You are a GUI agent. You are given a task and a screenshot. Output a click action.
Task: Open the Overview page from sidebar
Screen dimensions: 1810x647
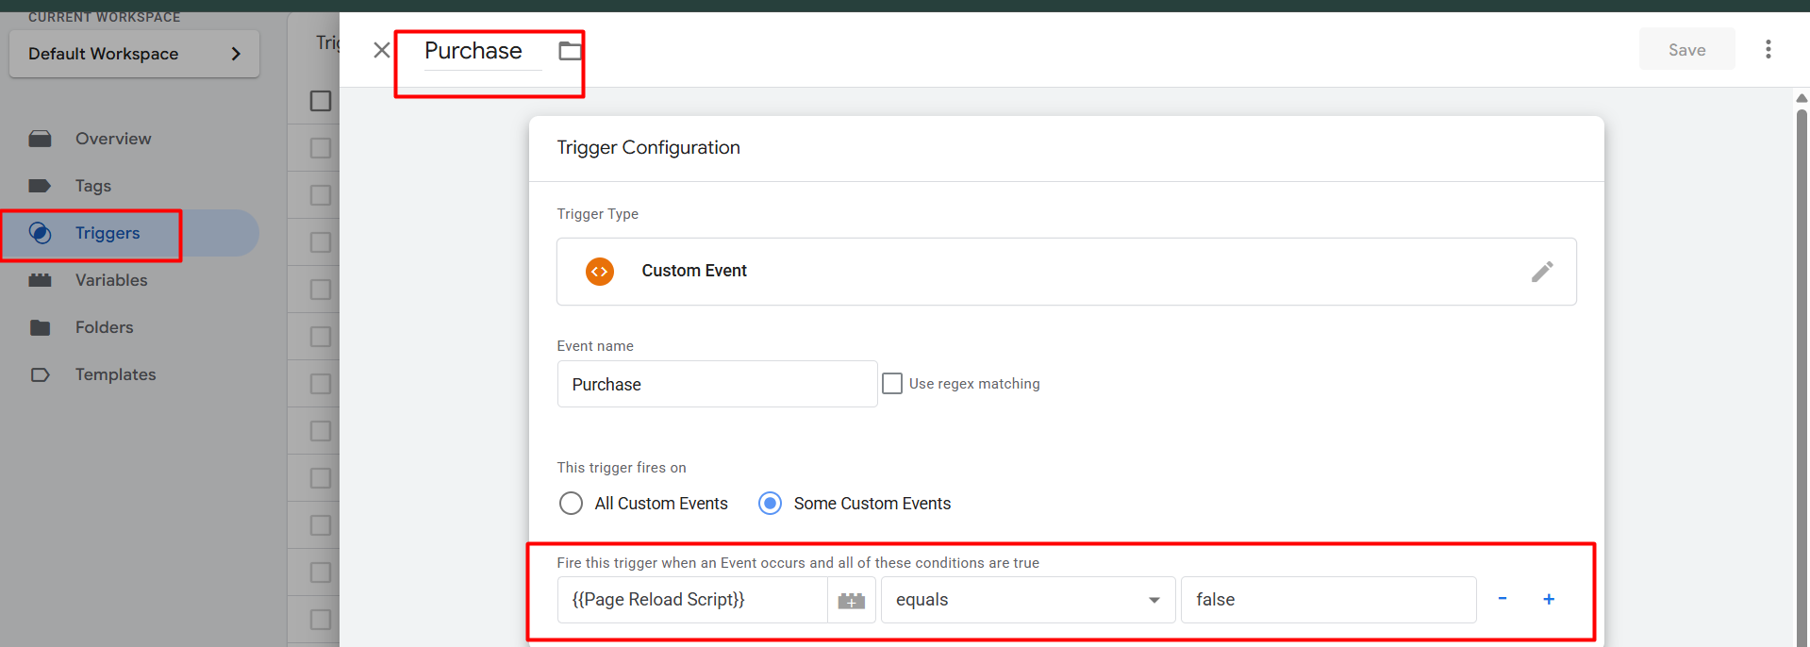[113, 139]
